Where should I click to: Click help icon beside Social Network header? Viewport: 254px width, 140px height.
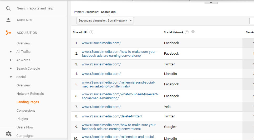(187, 32)
